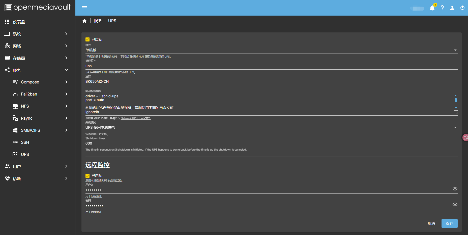Select the UPS sidebar entry
The image size is (468, 235).
[x=38, y=154]
